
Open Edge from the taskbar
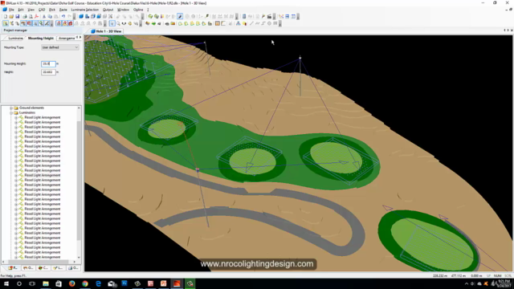(98, 283)
